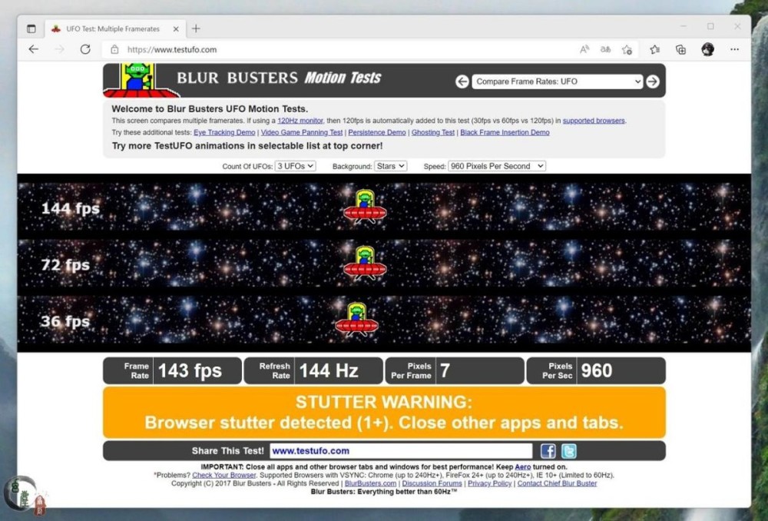Screen dimensions: 768x521
Task: Click the 144 fps lane label
Action: pyautogui.click(x=71, y=209)
